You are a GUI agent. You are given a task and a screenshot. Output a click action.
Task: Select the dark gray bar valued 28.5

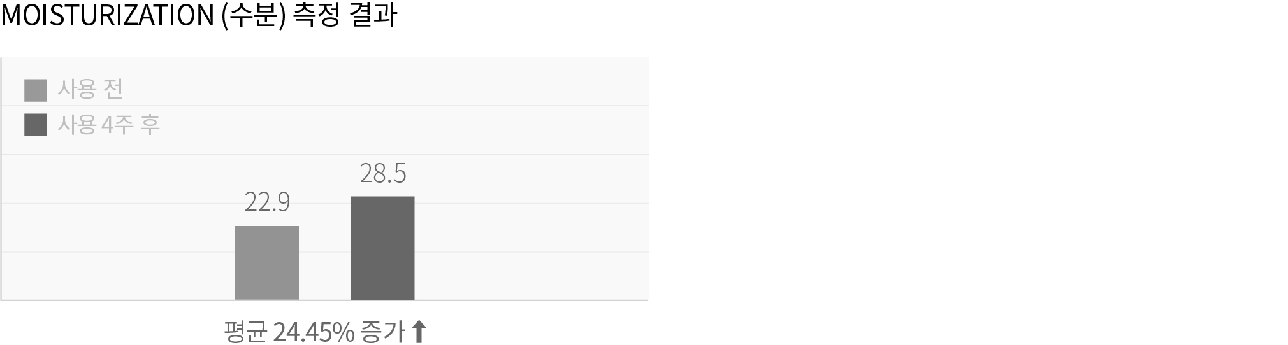[382, 248]
